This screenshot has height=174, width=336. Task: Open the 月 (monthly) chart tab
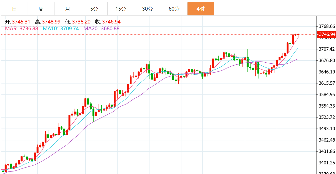[68, 9]
